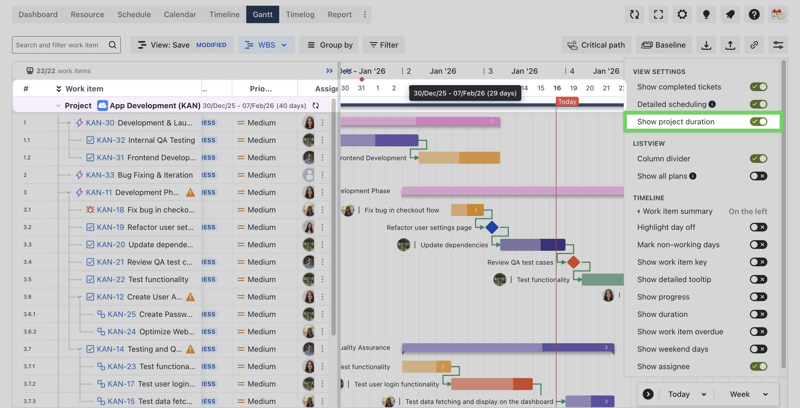Enable the Highlight day off toggle
This screenshot has width=800, height=408.
click(x=758, y=227)
